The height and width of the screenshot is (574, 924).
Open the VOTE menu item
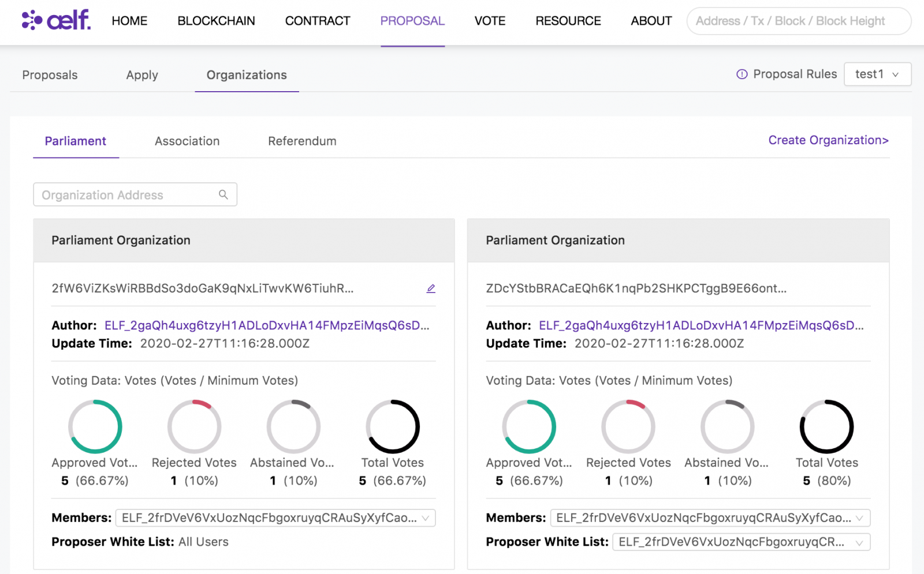tap(490, 21)
